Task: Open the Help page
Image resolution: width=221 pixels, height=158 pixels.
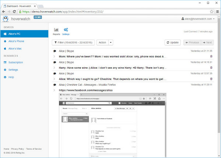Action: pos(11,77)
